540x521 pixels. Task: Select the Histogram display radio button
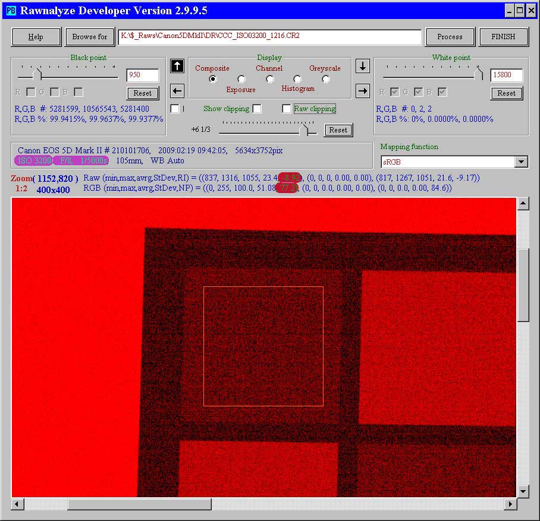click(x=297, y=79)
